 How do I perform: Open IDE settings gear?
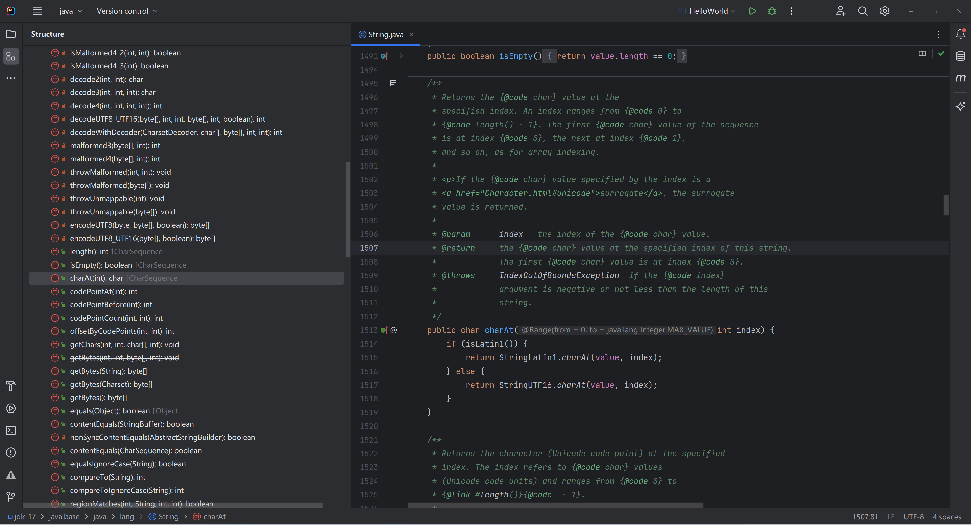[x=885, y=11]
